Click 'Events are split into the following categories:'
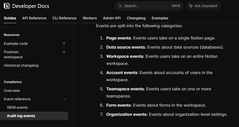The height and width of the screenshot is (127, 239). [139, 26]
